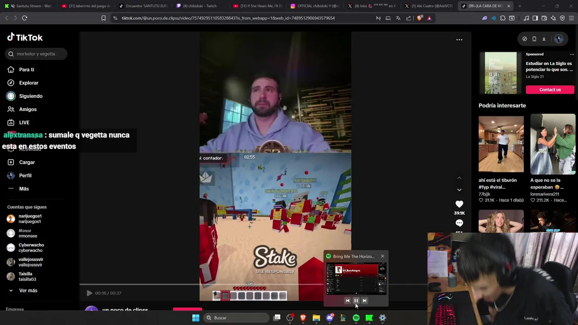Open the Brave VPN shield icon
The image size is (578, 325).
pos(562,18)
